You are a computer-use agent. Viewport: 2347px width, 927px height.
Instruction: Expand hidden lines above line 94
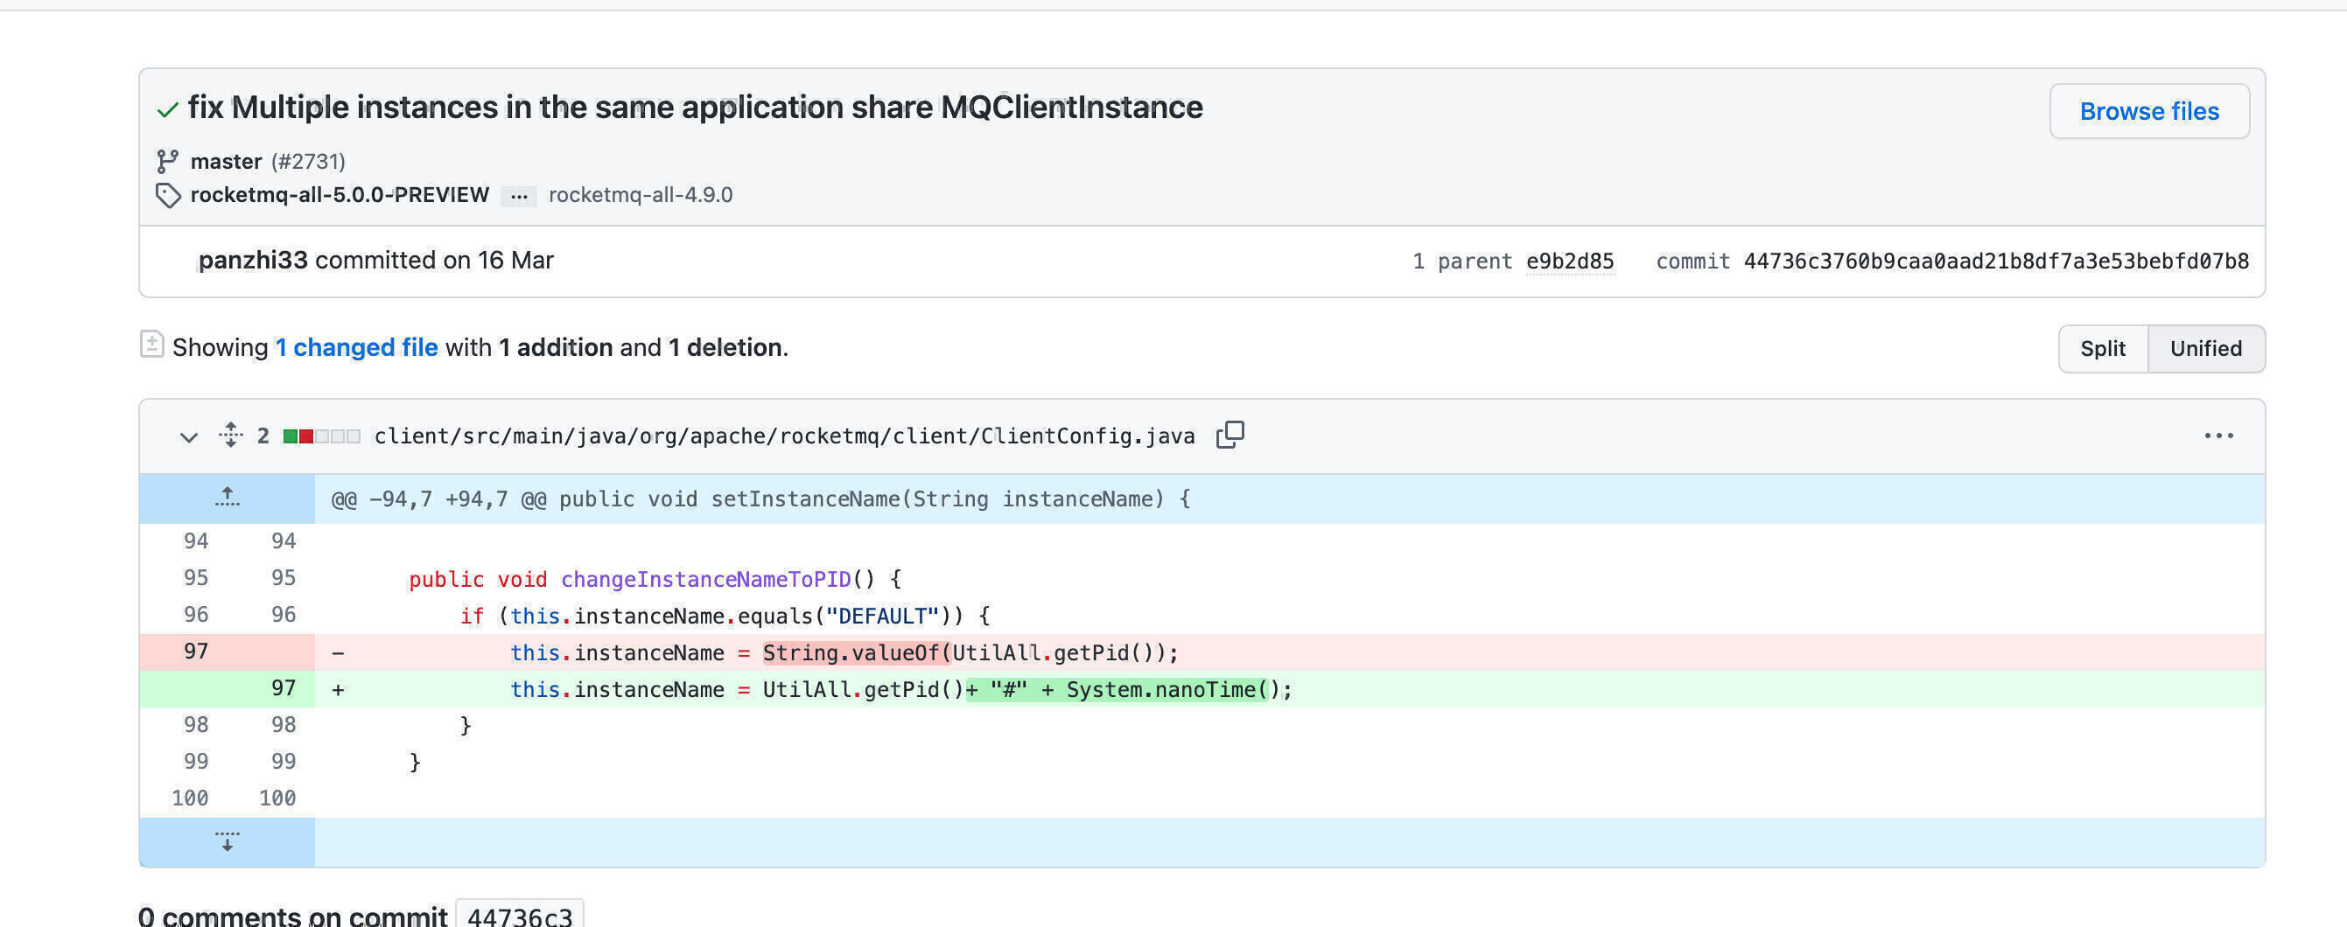click(227, 498)
